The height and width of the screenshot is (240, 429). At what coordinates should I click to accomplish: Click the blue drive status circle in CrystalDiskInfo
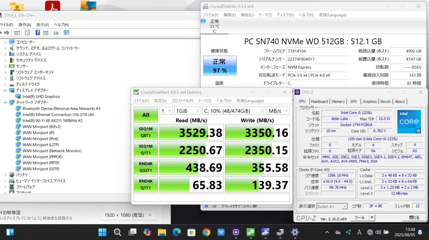[x=203, y=21]
